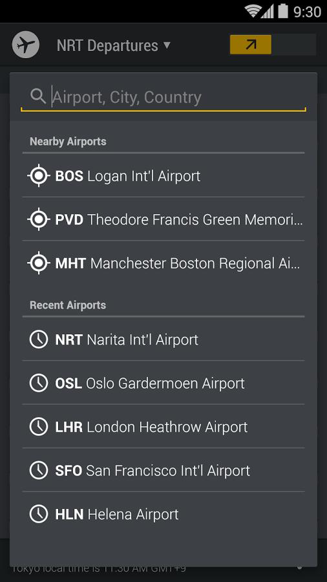The image size is (327, 582).
Task: Tap the magnifying glass search icon
Action: point(38,96)
